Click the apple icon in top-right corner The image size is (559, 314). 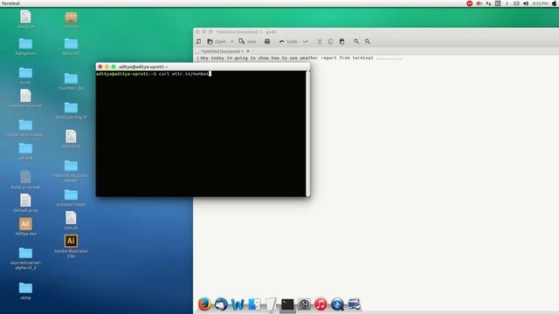pos(555,3)
